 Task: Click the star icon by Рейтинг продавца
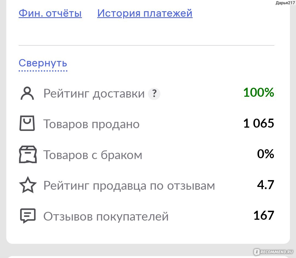28,185
